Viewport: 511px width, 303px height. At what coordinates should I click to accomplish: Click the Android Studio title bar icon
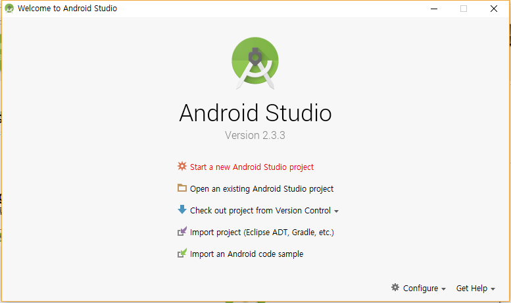coord(9,9)
